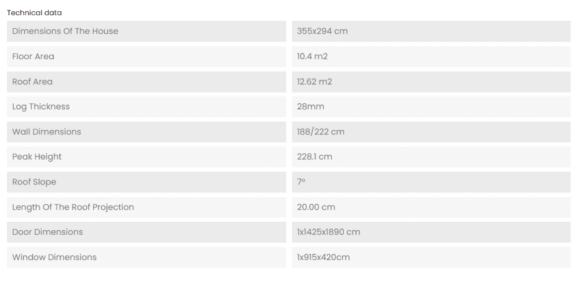
Task: Select Length Of The Roof Projection label
Action: (73, 207)
